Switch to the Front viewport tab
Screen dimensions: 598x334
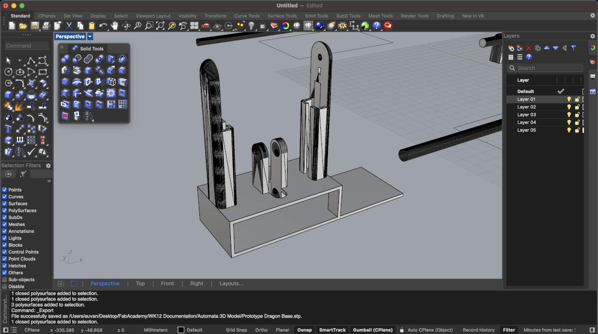pyautogui.click(x=167, y=283)
